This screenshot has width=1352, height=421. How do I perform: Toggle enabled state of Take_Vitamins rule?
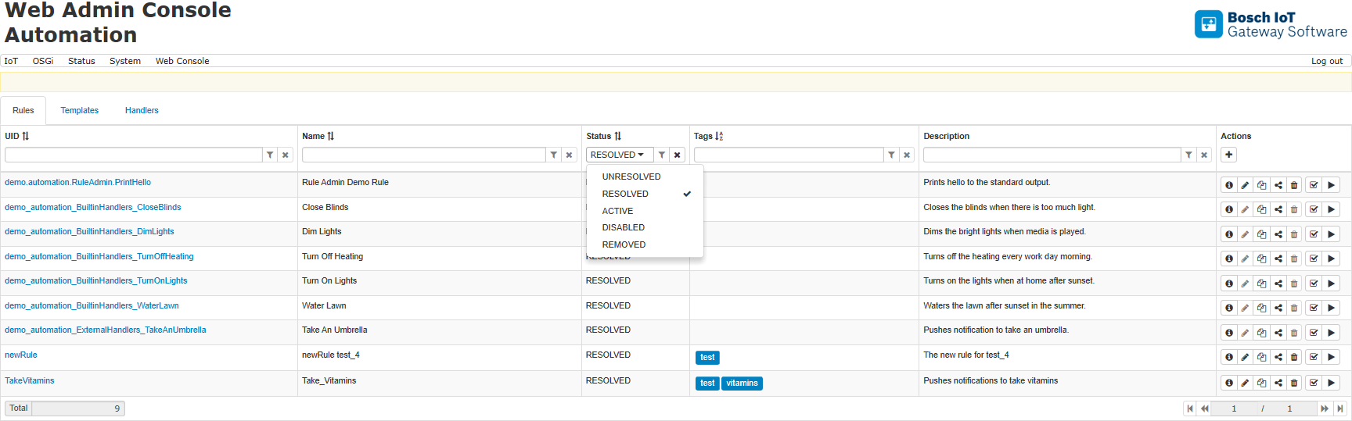pyautogui.click(x=1314, y=383)
